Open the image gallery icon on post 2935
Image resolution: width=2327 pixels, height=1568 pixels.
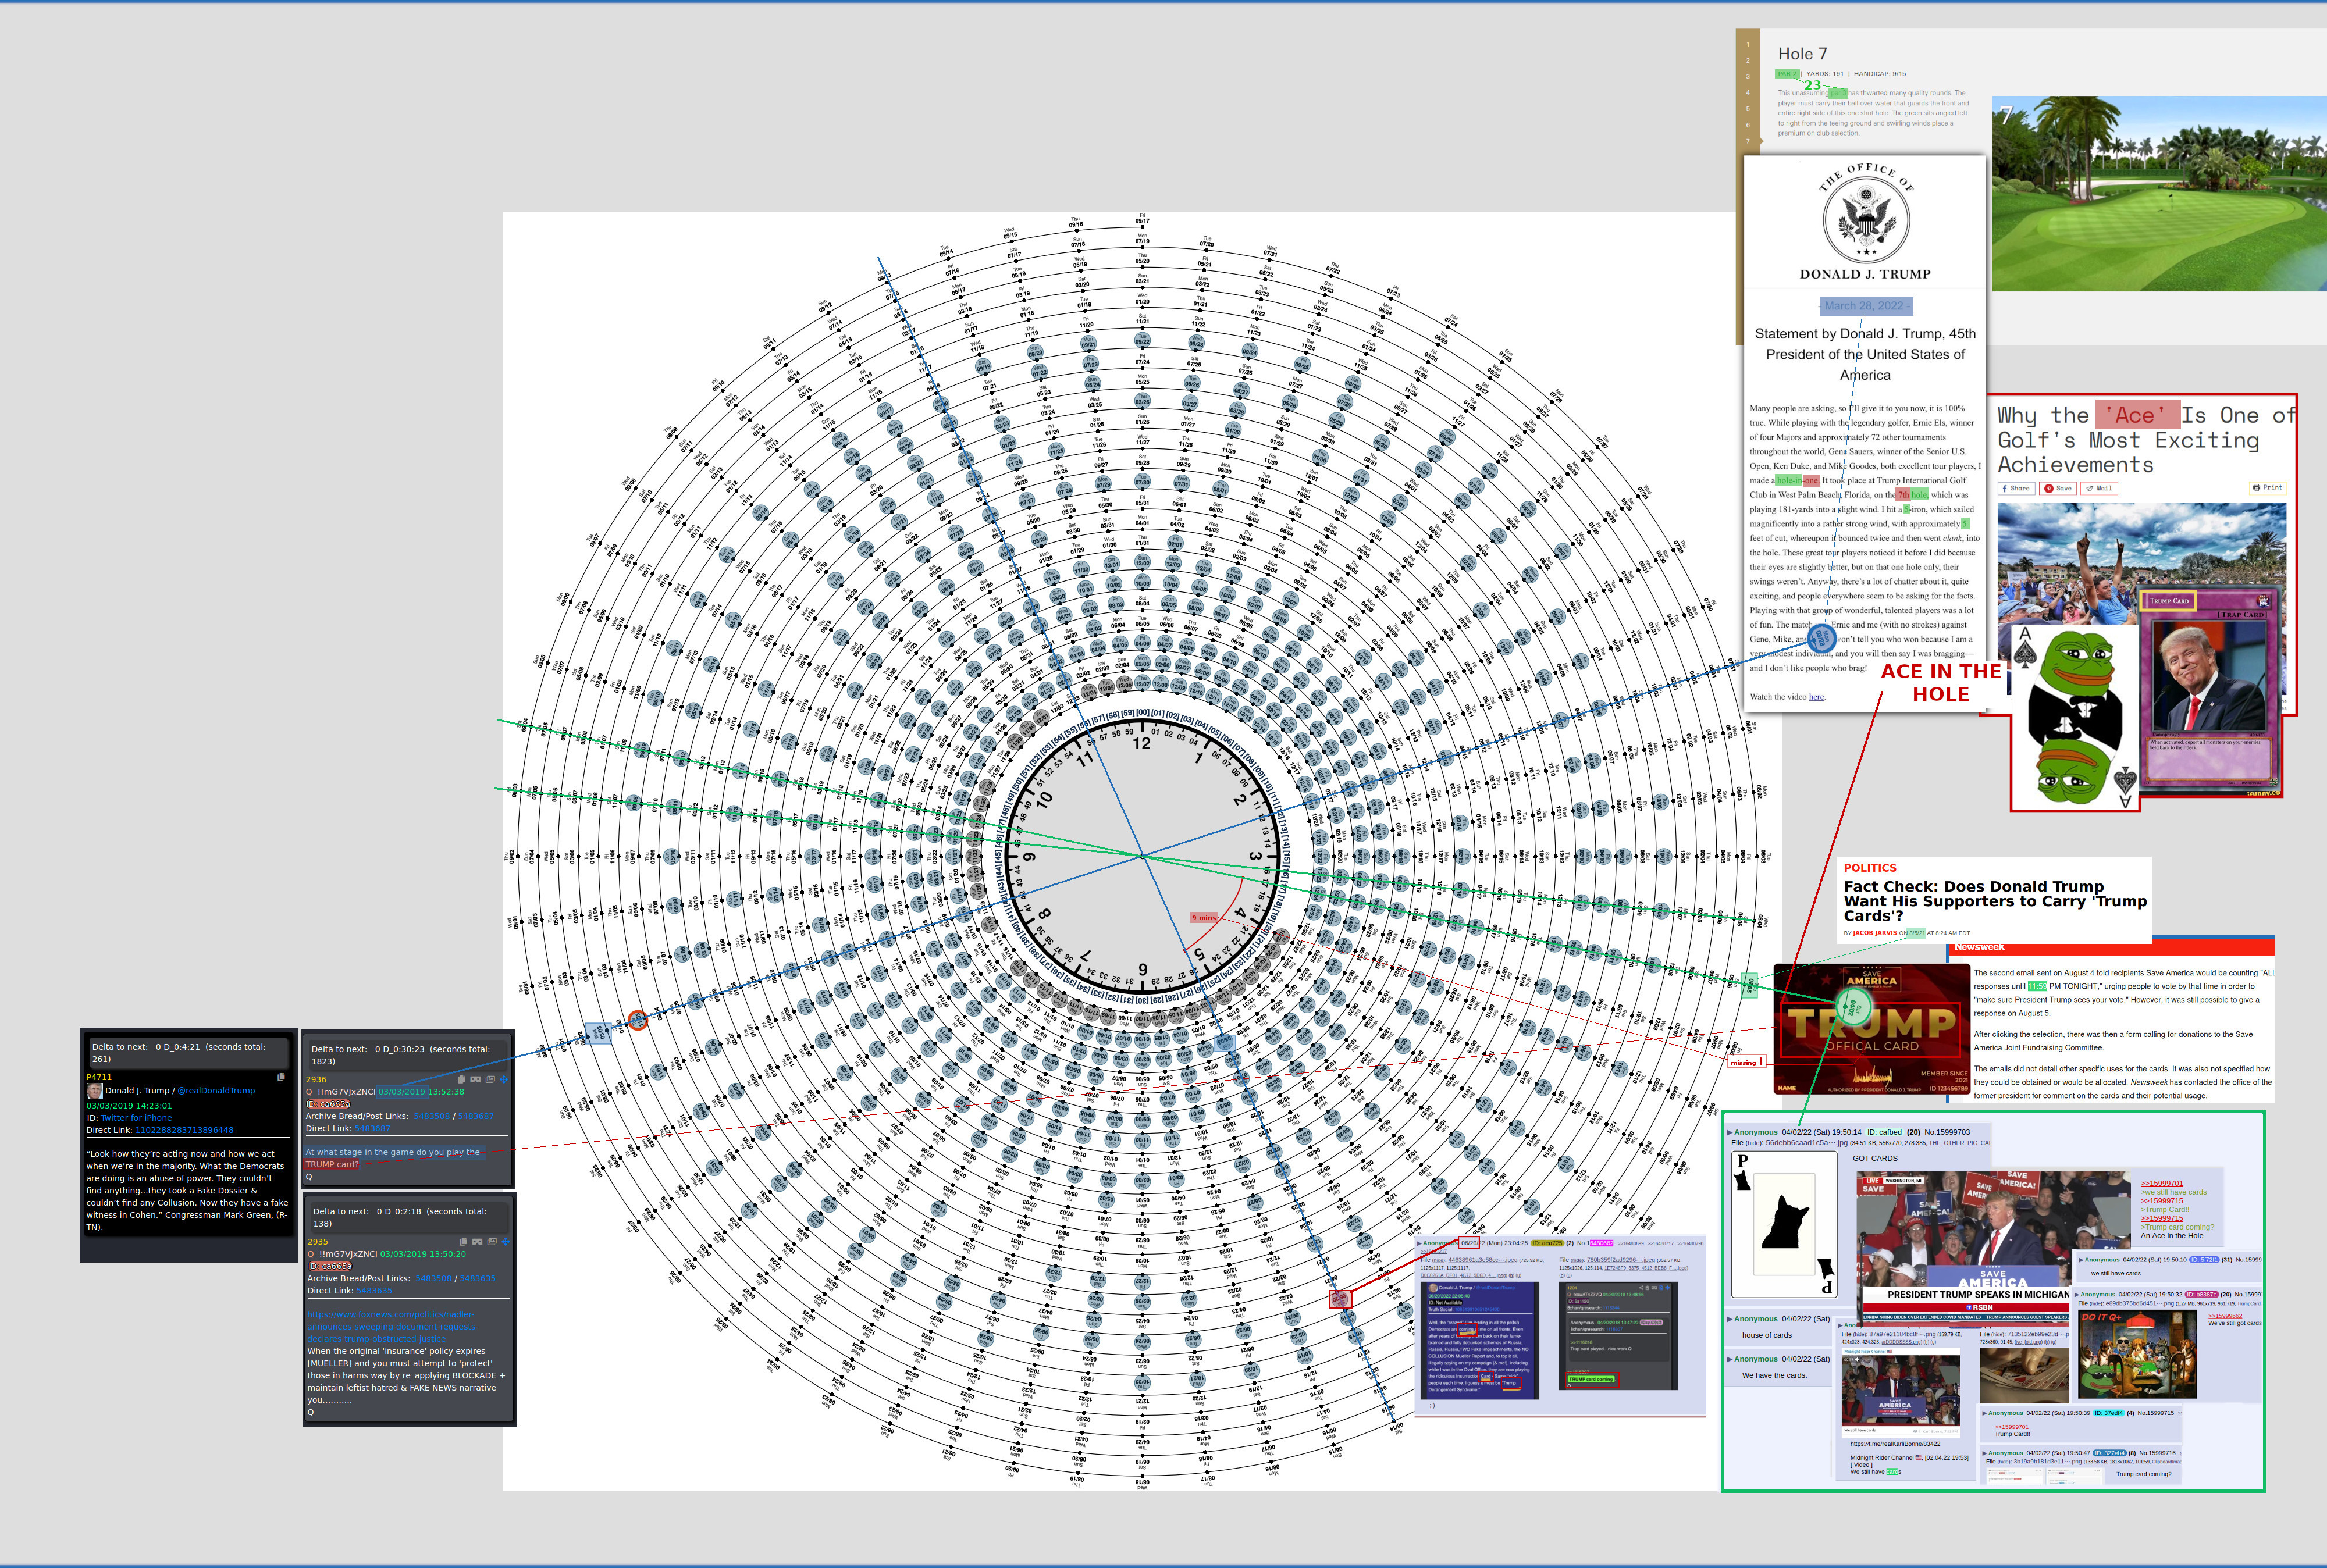click(x=491, y=1242)
